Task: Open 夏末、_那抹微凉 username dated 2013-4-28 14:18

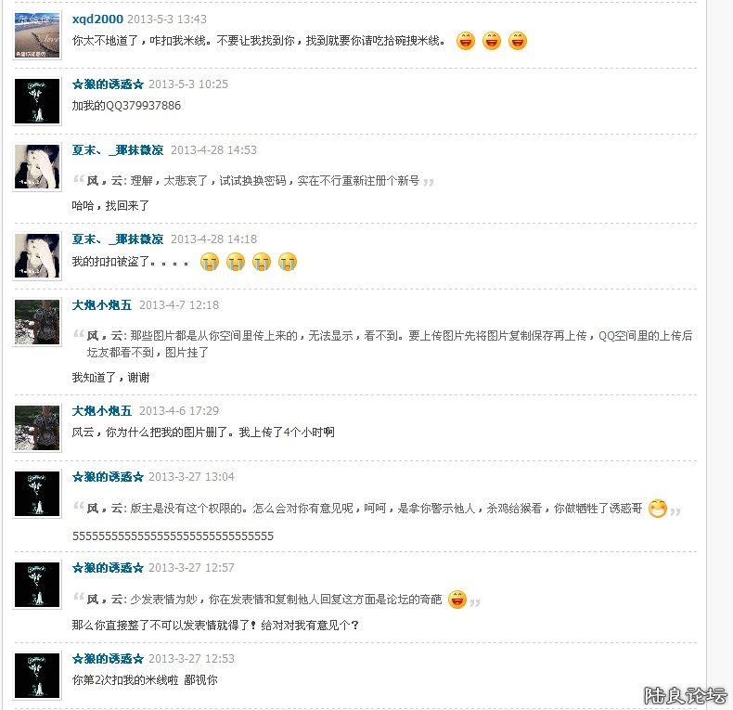Action: click(117, 239)
